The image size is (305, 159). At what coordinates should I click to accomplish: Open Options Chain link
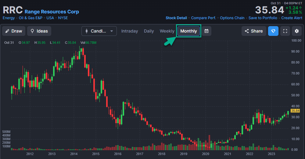click(232, 18)
